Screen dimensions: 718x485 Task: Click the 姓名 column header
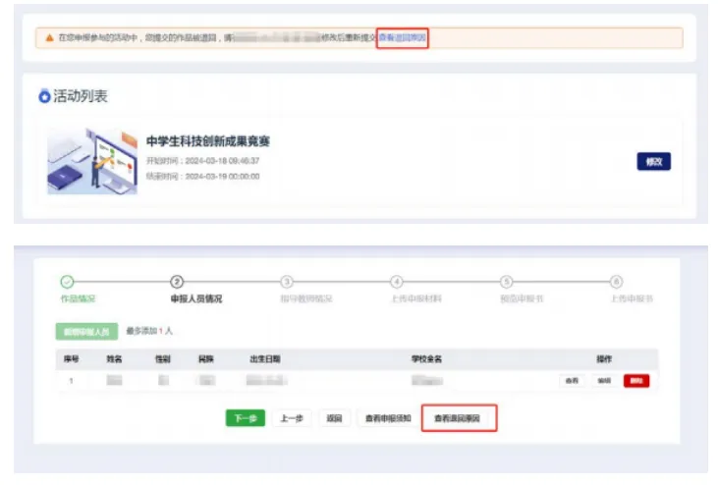(x=114, y=359)
